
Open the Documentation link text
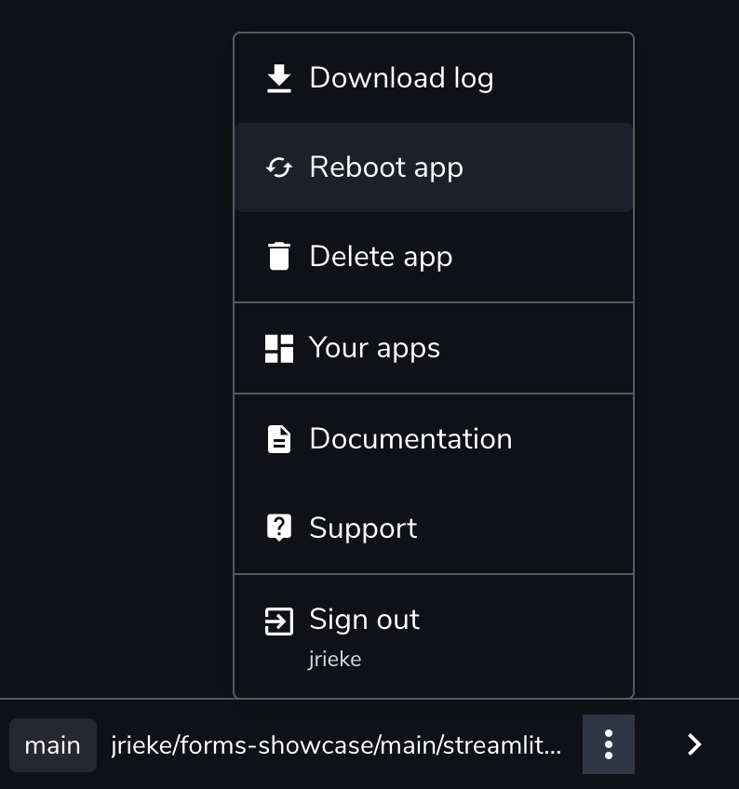pos(410,439)
